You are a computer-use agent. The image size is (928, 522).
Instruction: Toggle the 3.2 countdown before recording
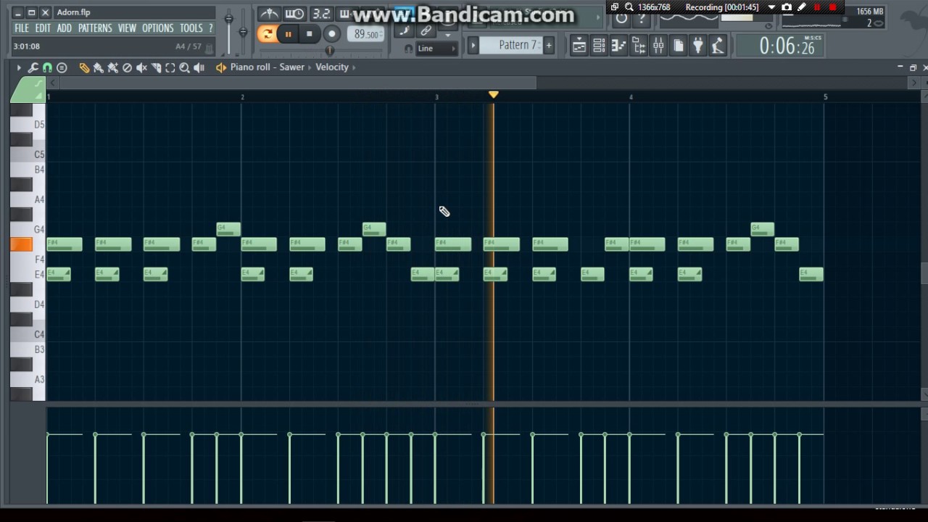320,14
